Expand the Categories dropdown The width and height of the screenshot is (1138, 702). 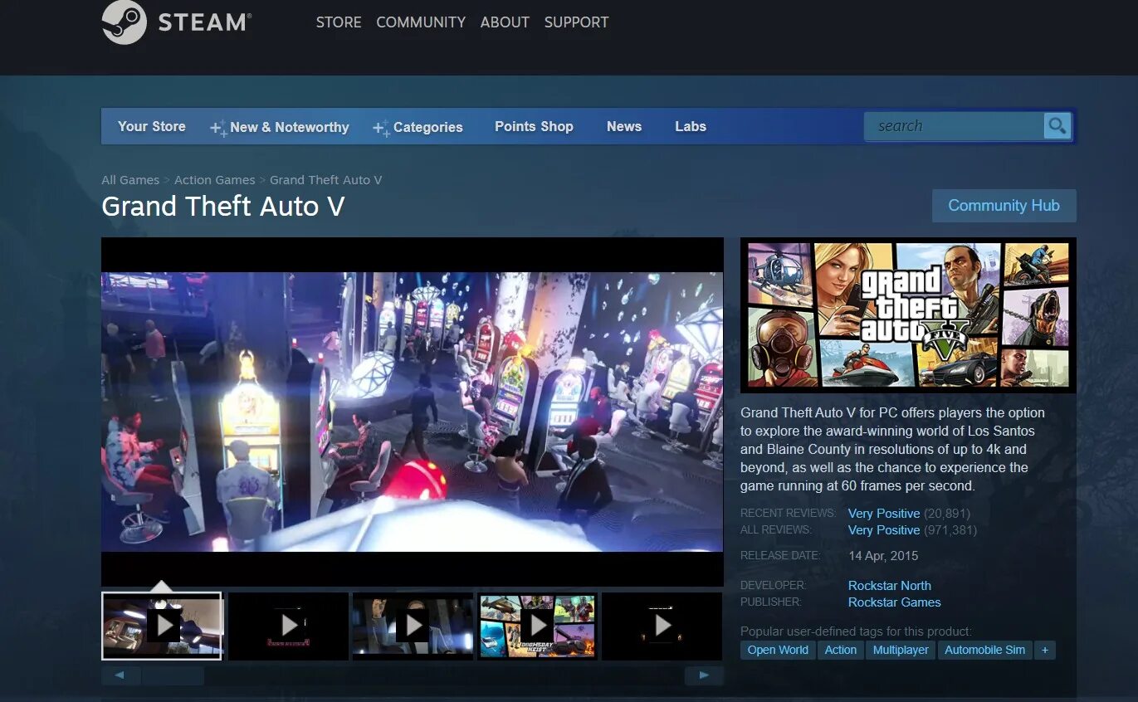click(x=418, y=127)
